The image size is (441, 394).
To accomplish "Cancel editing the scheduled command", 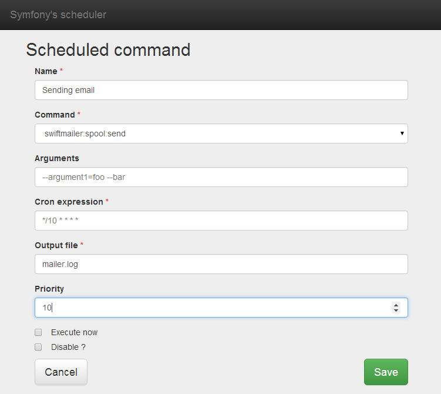I will 61,372.
